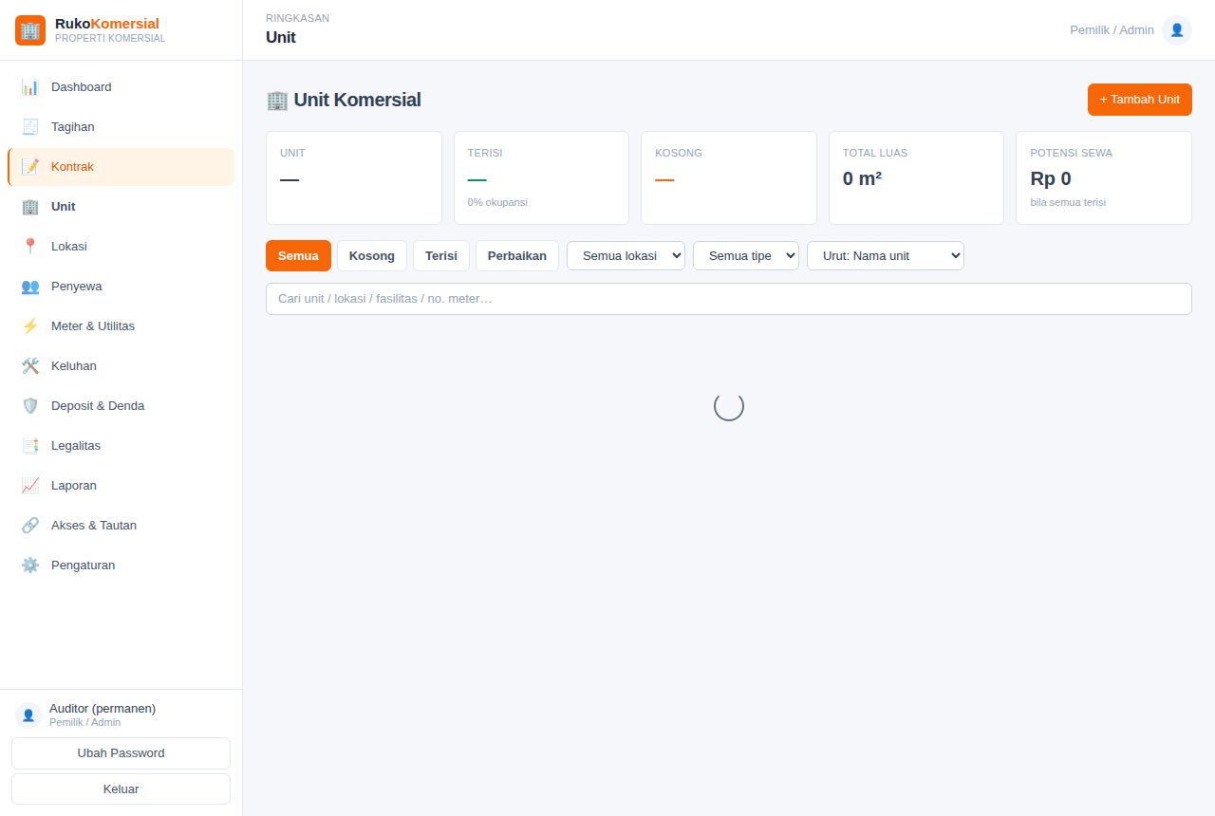Click the TERISI summary card
1215x816 pixels.
541,178
